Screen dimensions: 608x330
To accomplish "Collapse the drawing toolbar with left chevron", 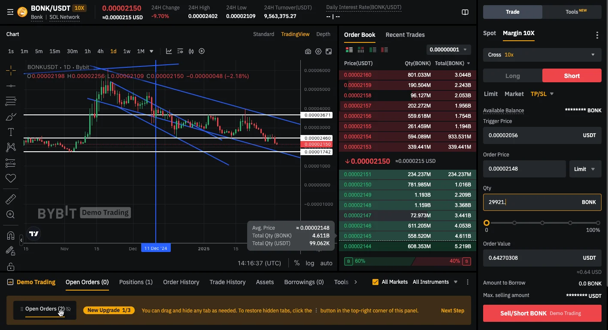I will click(x=21, y=240).
